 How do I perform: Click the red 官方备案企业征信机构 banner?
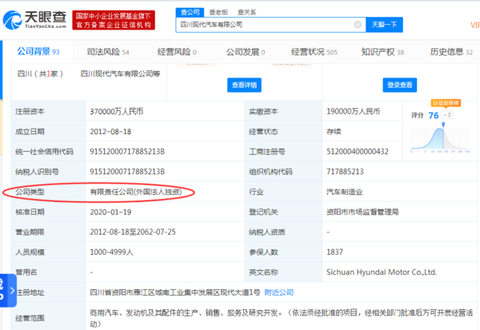114,20
